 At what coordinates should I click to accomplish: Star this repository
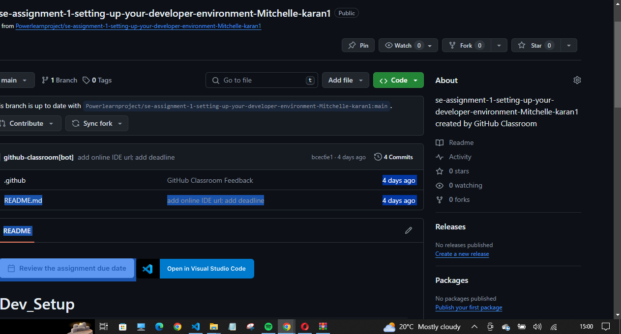(x=536, y=45)
